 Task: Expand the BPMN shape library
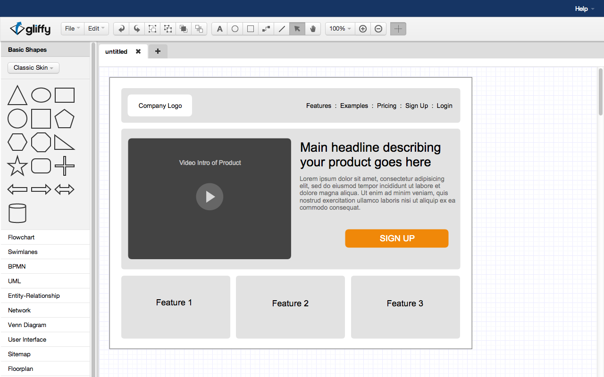[x=45, y=266]
